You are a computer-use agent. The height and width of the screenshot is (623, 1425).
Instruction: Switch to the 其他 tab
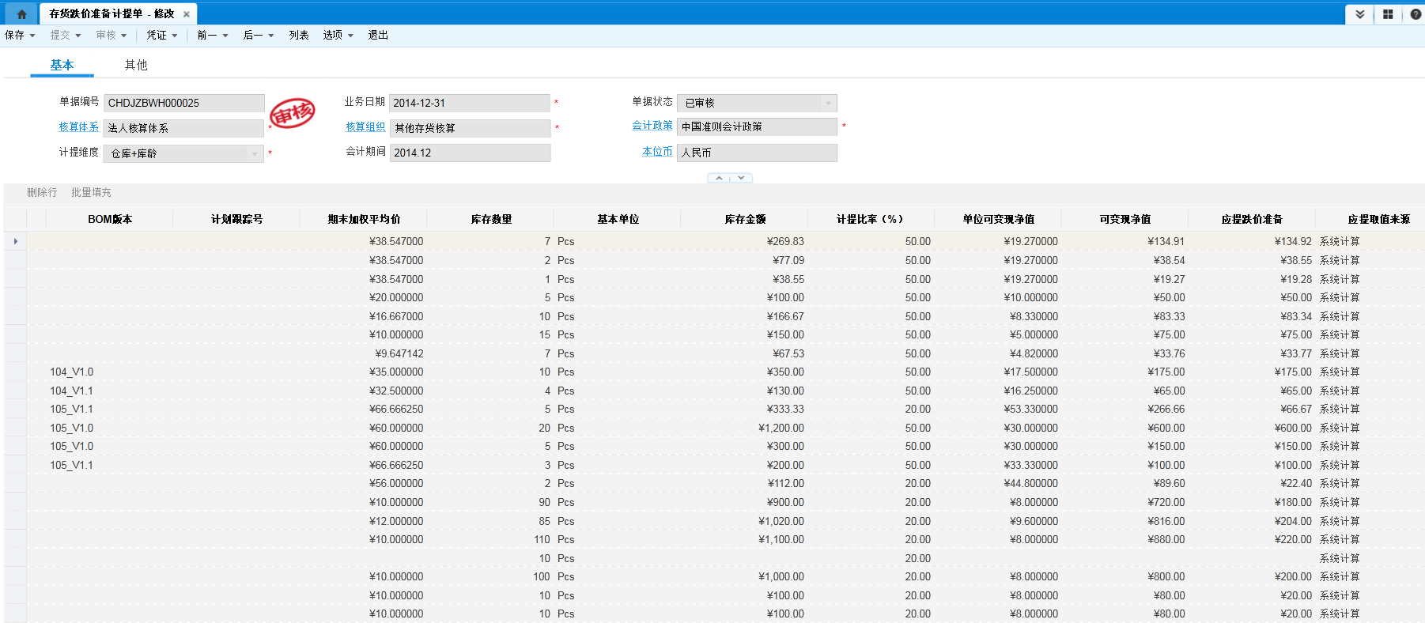[x=136, y=65]
